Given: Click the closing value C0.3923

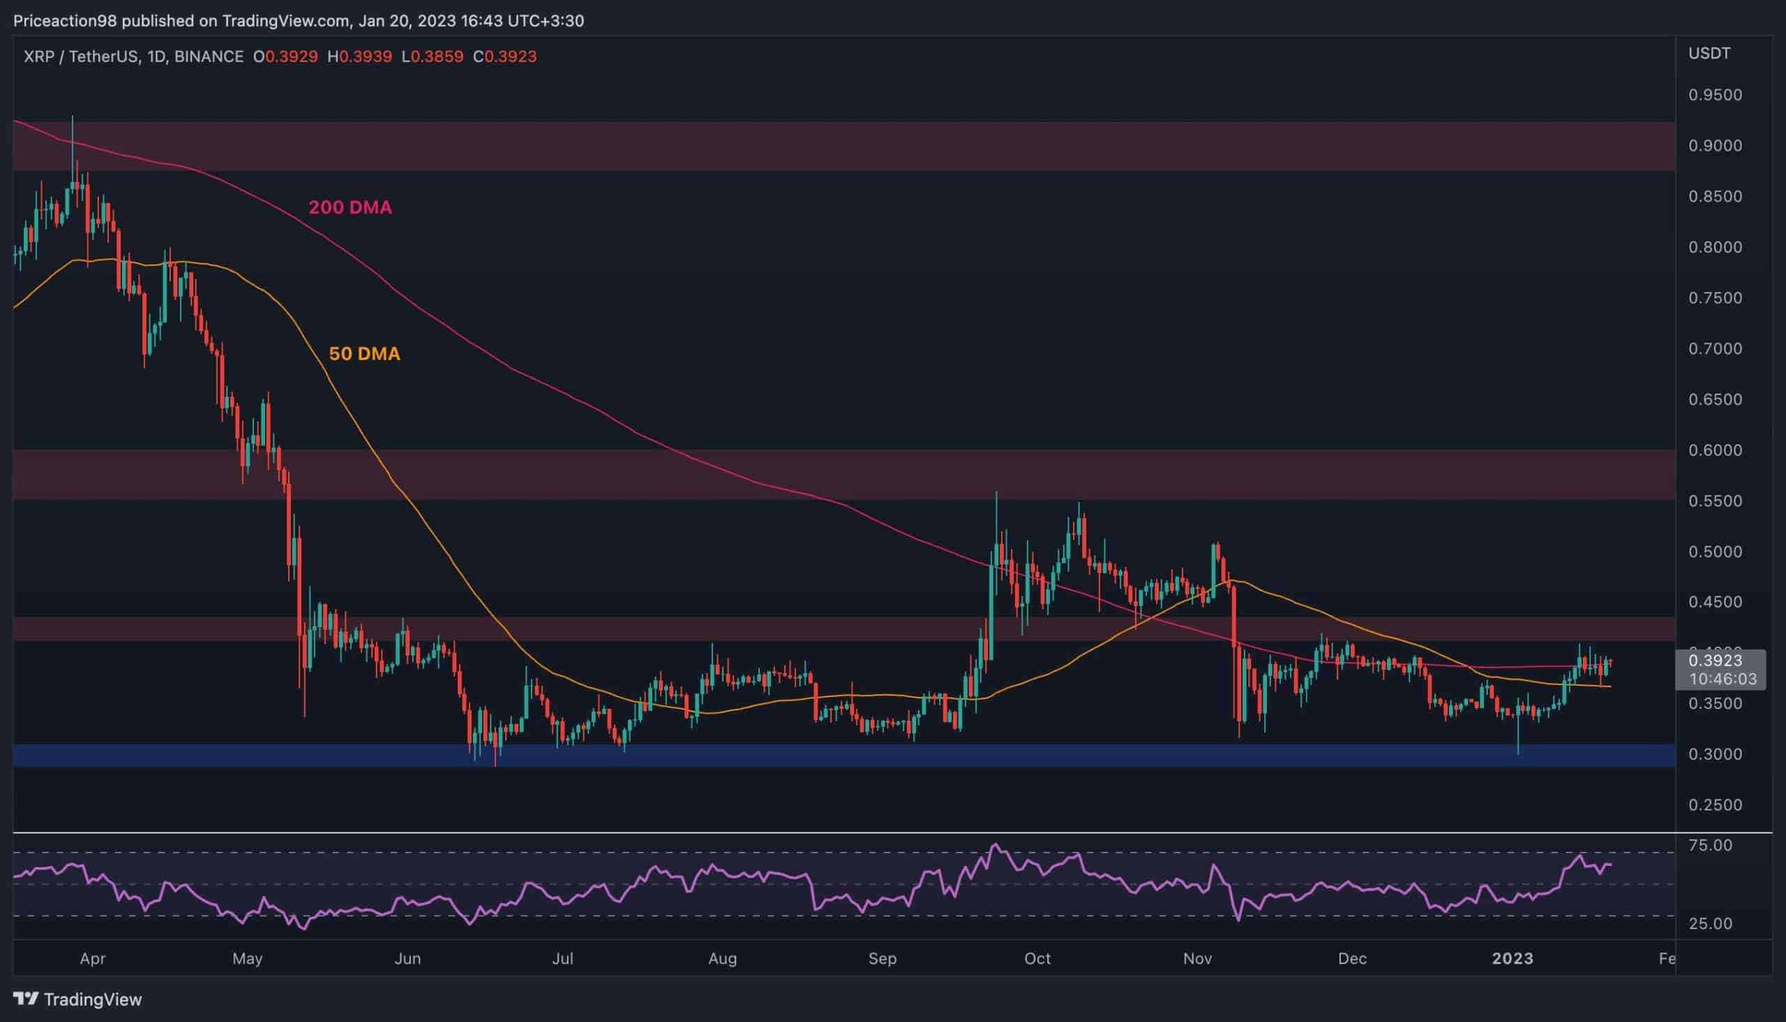Looking at the screenshot, I should pos(504,57).
